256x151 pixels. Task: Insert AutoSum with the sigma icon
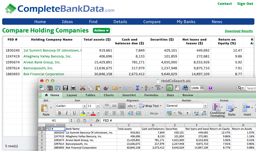coord(138,88)
